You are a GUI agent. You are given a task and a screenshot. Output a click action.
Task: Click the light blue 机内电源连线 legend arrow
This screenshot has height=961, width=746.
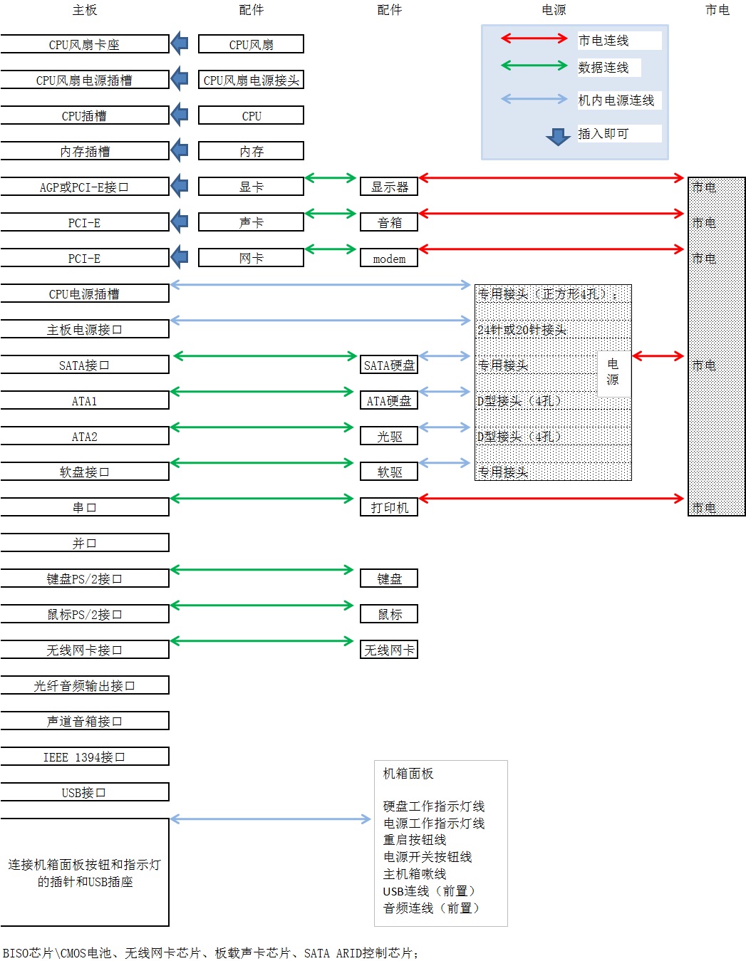coord(534,99)
